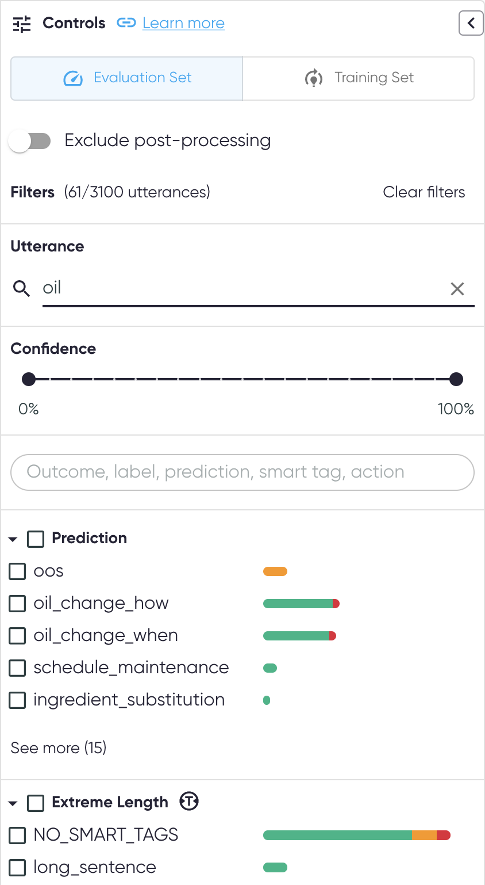Collapse the Controls panel with the chevron
The height and width of the screenshot is (885, 485).
coord(471,24)
